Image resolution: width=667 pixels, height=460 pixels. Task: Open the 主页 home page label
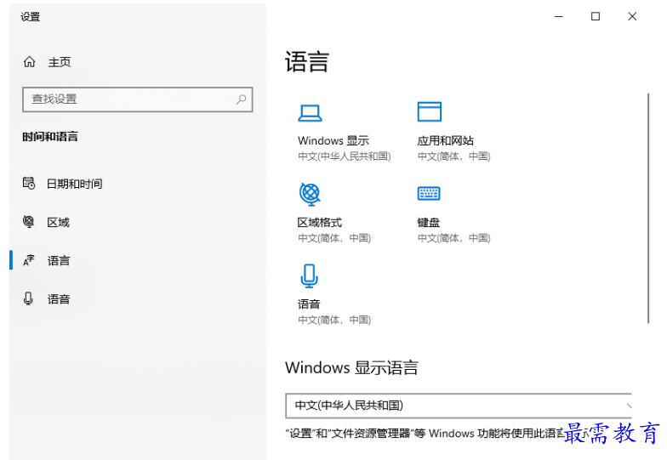[60, 63]
